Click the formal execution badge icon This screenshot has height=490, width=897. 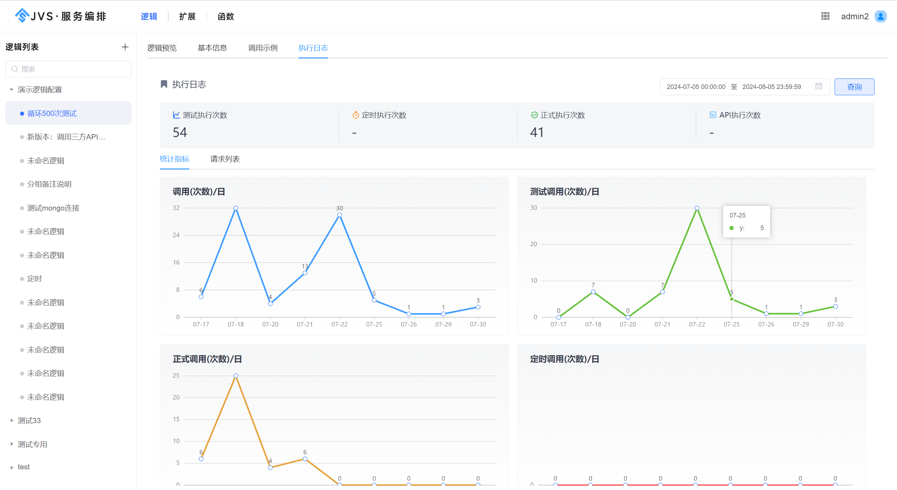[534, 115]
